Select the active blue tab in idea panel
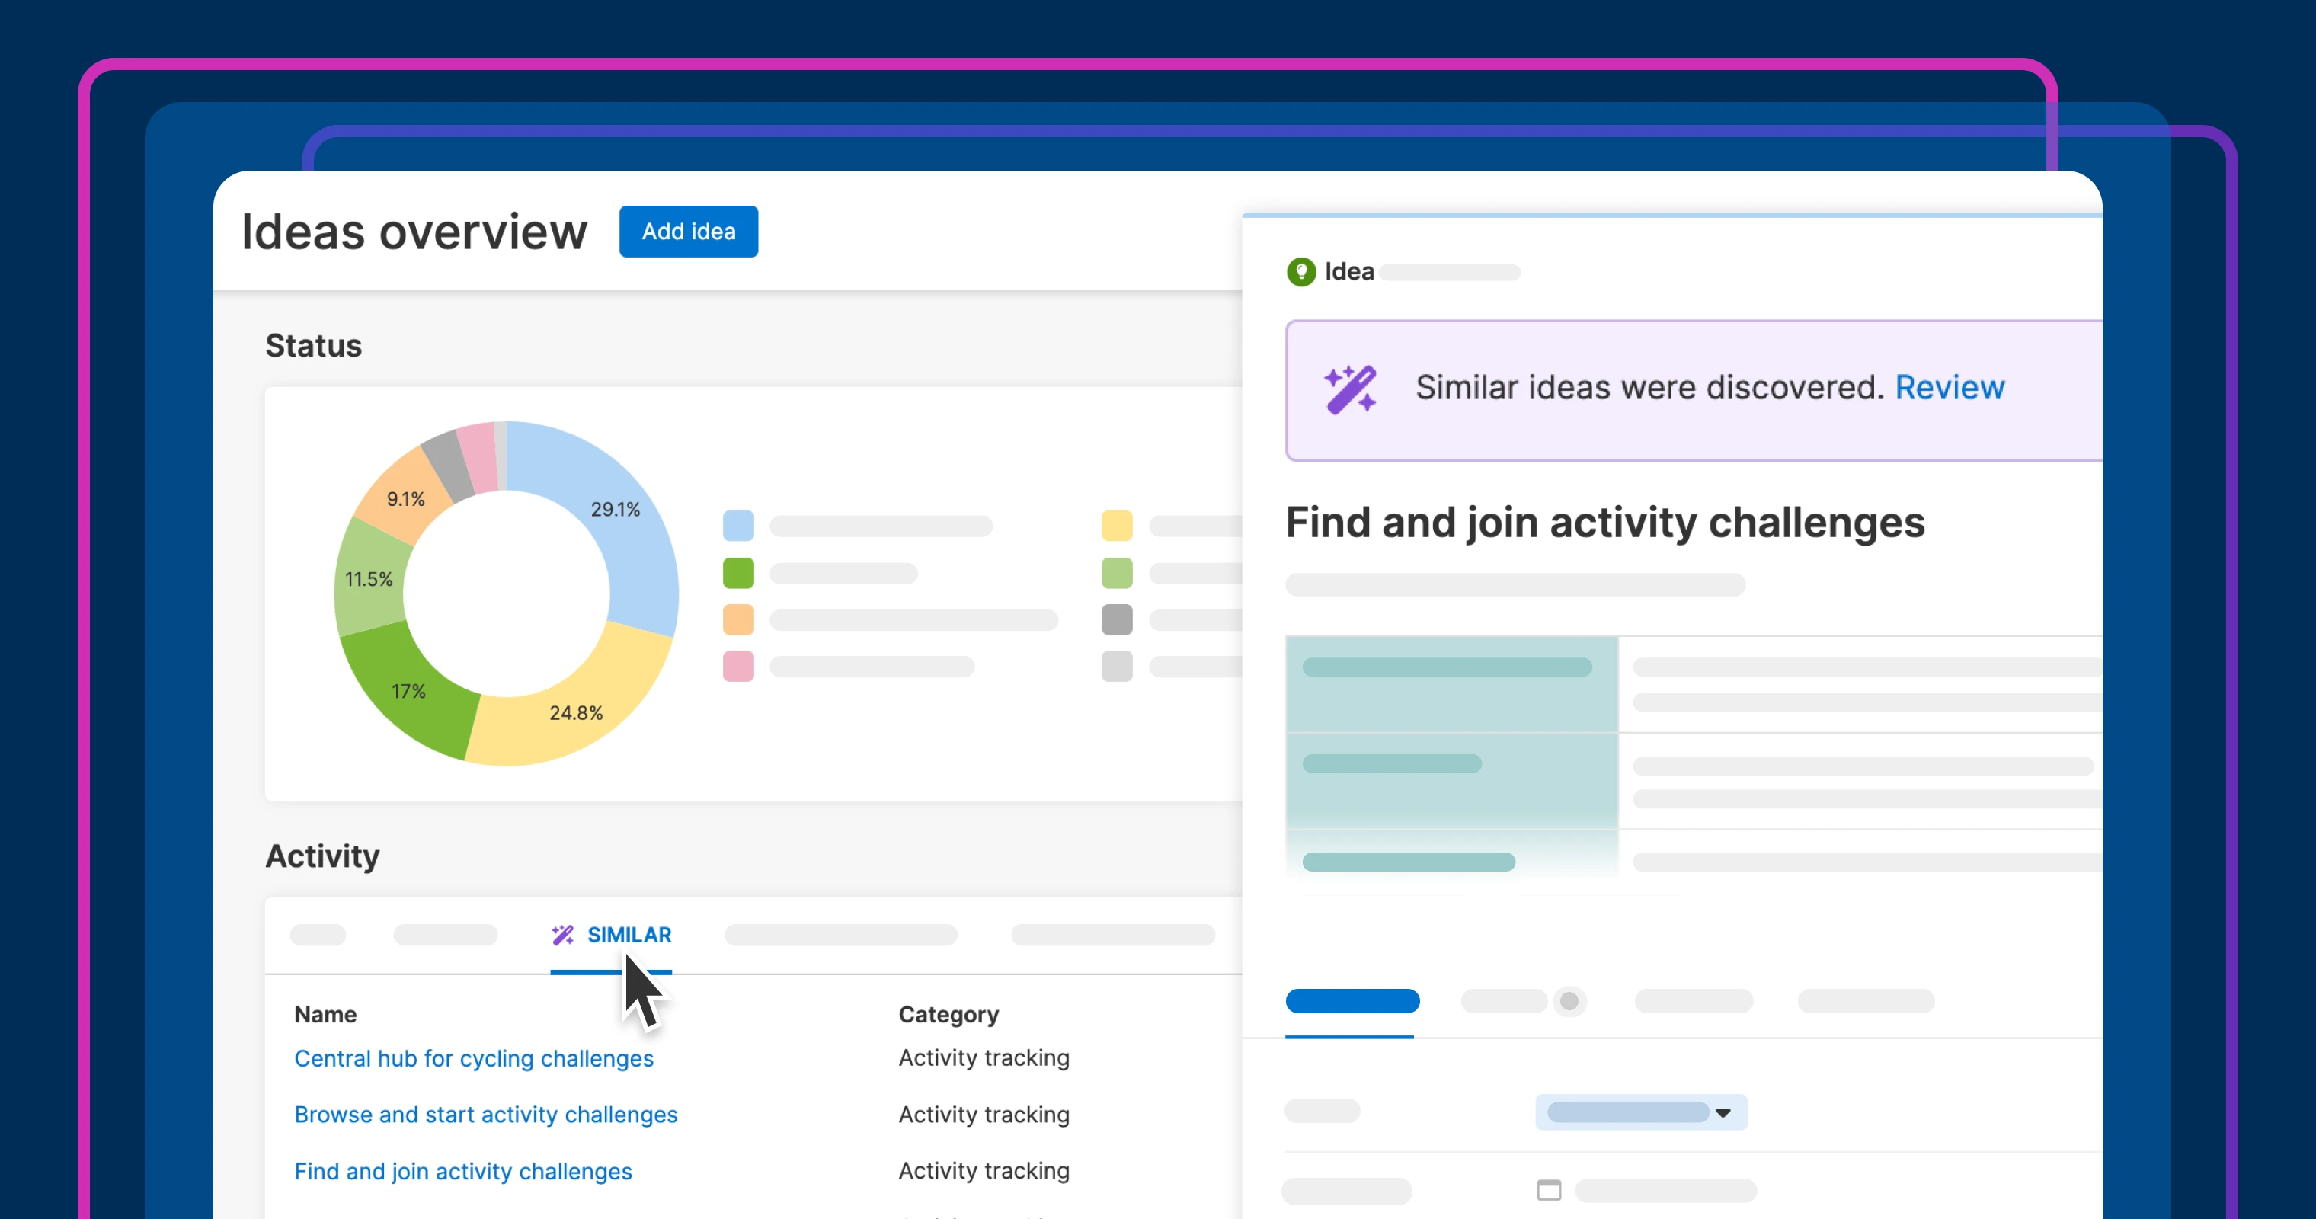 tap(1352, 1000)
